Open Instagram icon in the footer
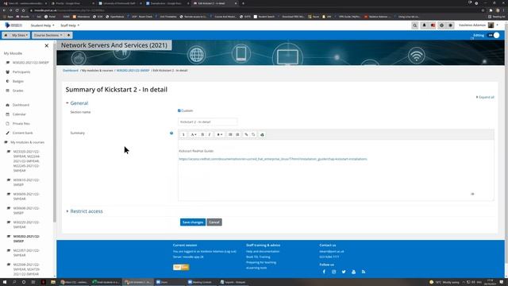Screen dimensions: 508x286 pyautogui.click(x=333, y=272)
